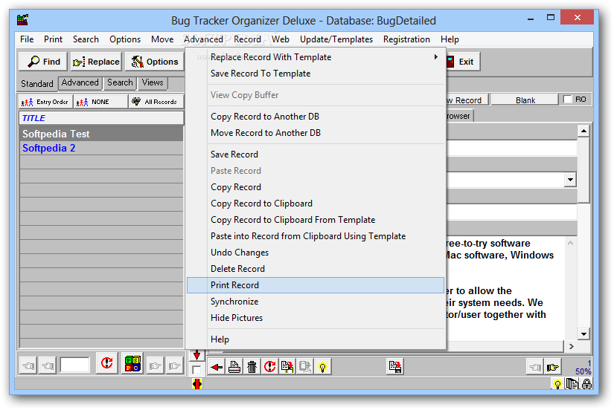Click the undo icon in the record toolbar

(x=269, y=367)
